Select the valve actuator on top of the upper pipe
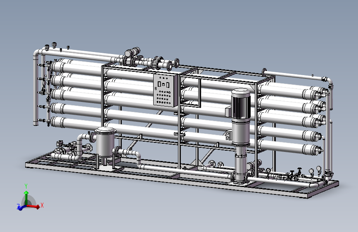The height and width of the screenshot is (232, 358). click(132, 52)
